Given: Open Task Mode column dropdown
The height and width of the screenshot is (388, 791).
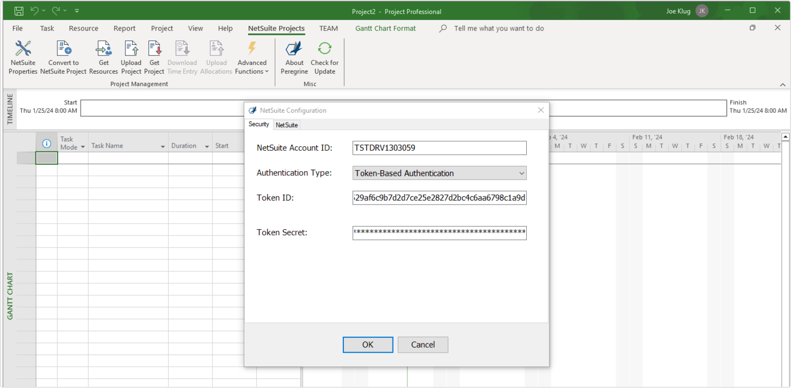Looking at the screenshot, I should [x=83, y=147].
